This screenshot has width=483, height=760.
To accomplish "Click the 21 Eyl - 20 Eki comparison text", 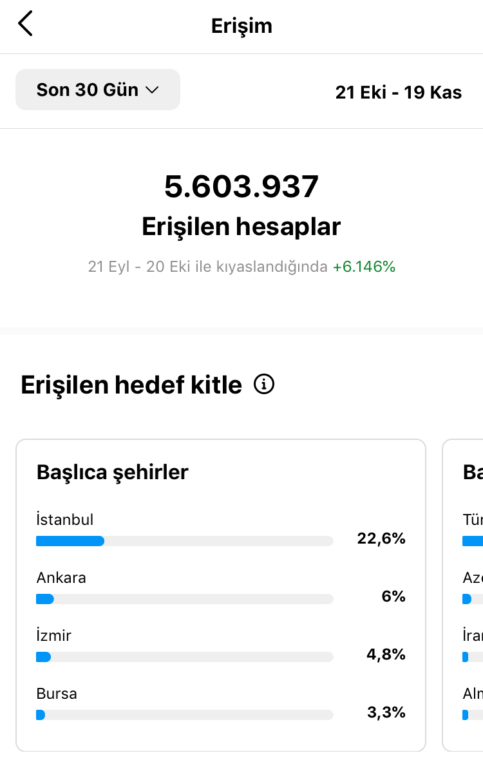I will 208,267.
